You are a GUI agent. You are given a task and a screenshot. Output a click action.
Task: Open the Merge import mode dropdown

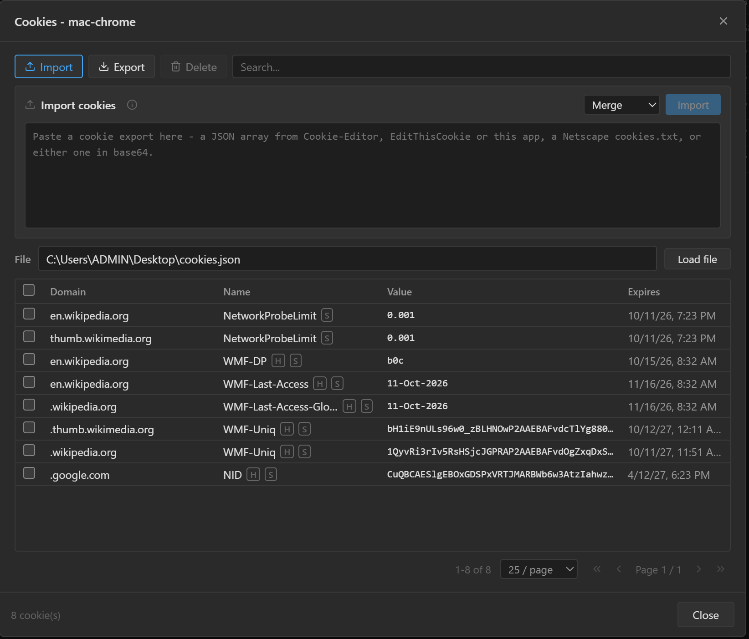[622, 105]
